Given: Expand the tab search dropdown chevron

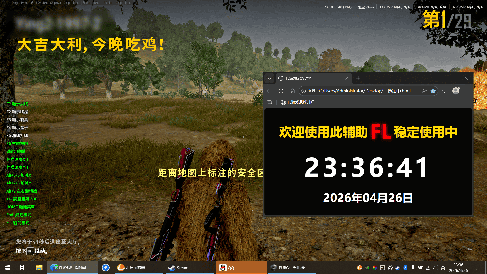Looking at the screenshot, I should pyautogui.click(x=269, y=78).
